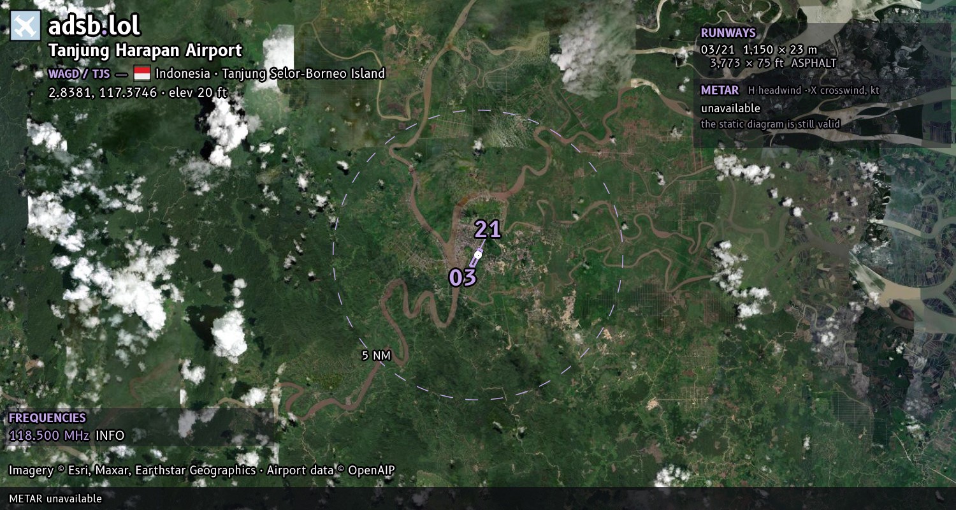Viewport: 956px width, 510px height.
Task: Select the 118.500 MHz frequency value
Action: click(49, 435)
